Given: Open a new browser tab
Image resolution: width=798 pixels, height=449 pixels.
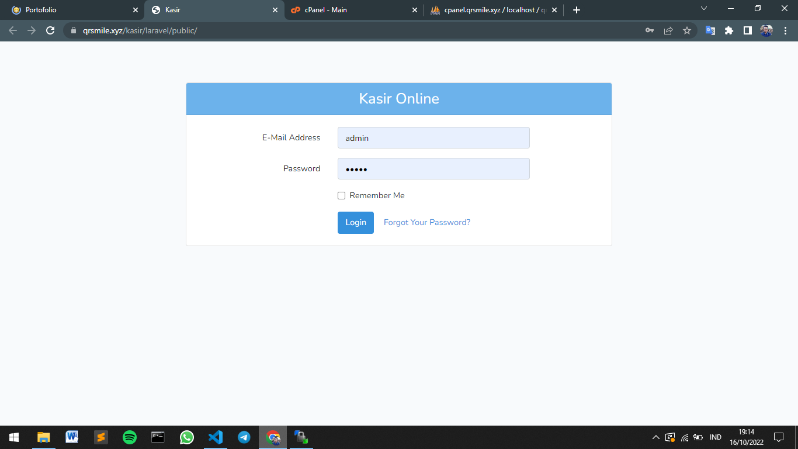Looking at the screenshot, I should click(577, 10).
